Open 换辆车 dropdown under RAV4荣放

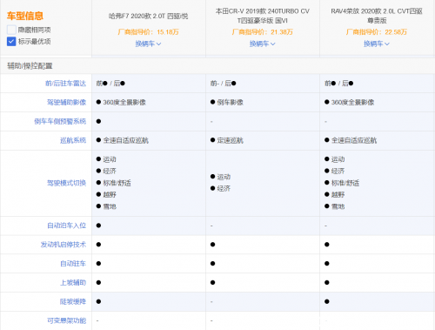pos(377,44)
